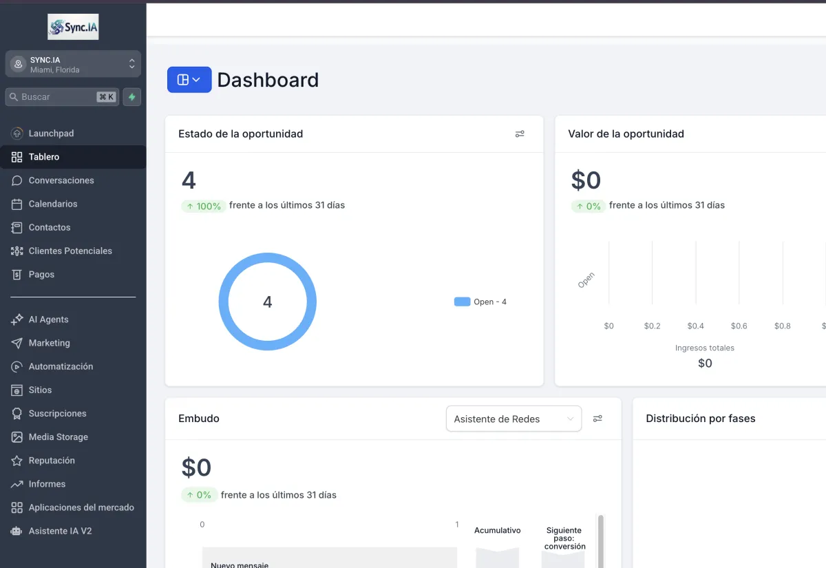Click the Tablero grid icon
The image size is (826, 568).
tap(17, 157)
